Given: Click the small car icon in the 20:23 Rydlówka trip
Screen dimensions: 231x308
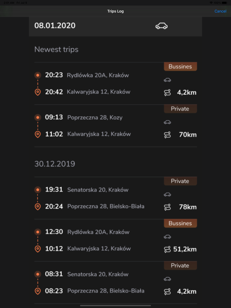Looking at the screenshot, I should click(x=167, y=80).
